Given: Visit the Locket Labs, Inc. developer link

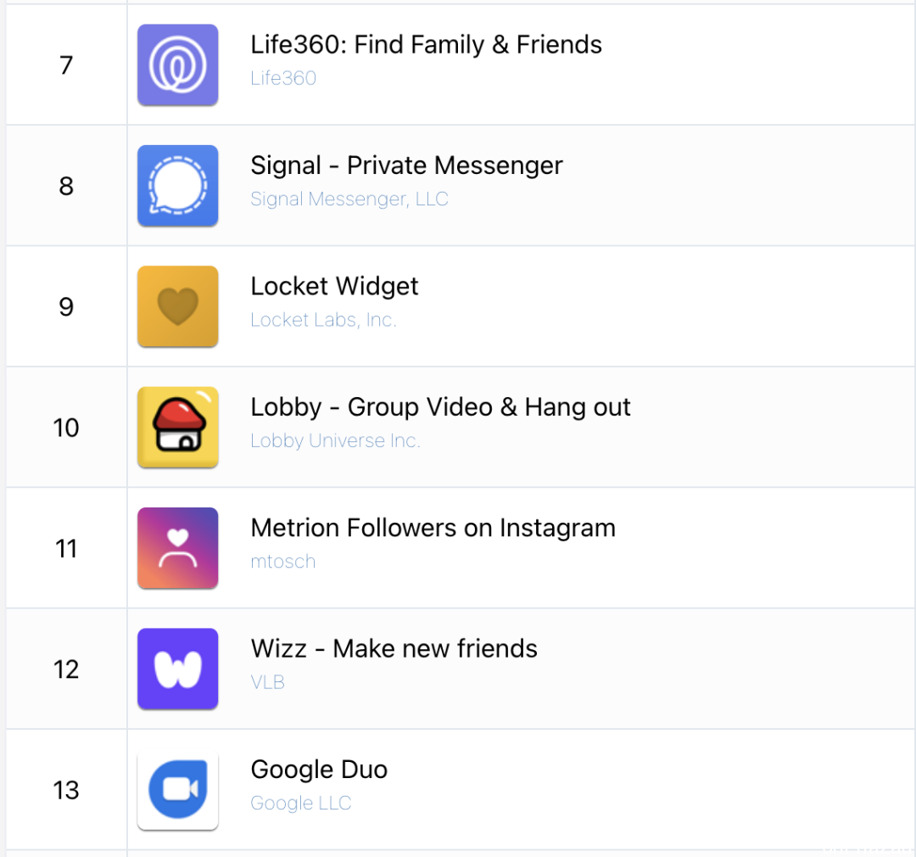Looking at the screenshot, I should click(324, 320).
